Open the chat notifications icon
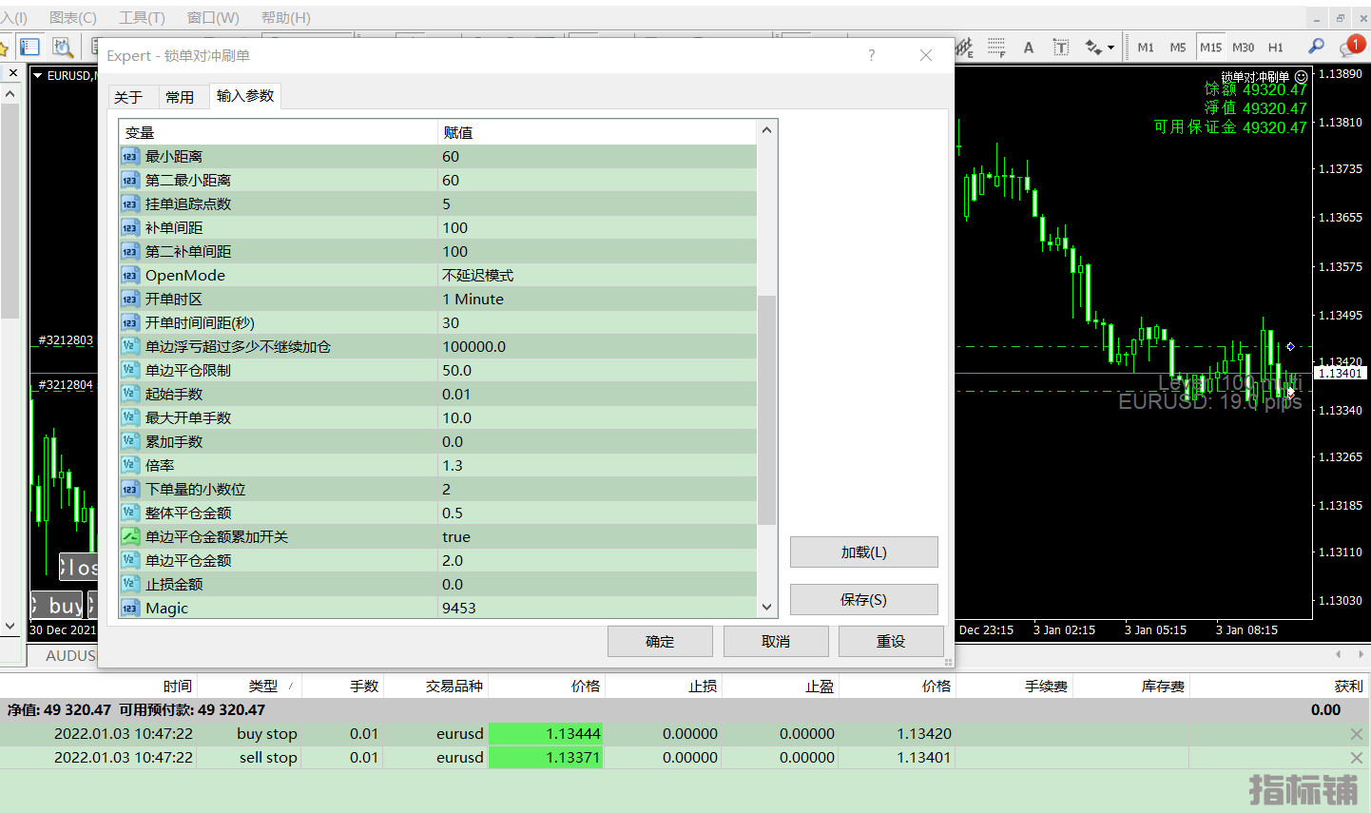 (1350, 47)
